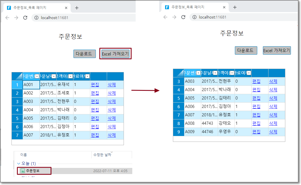This screenshot has width=301, height=185.
Task: Click the reload icon in right browser
Action: click(183, 17)
